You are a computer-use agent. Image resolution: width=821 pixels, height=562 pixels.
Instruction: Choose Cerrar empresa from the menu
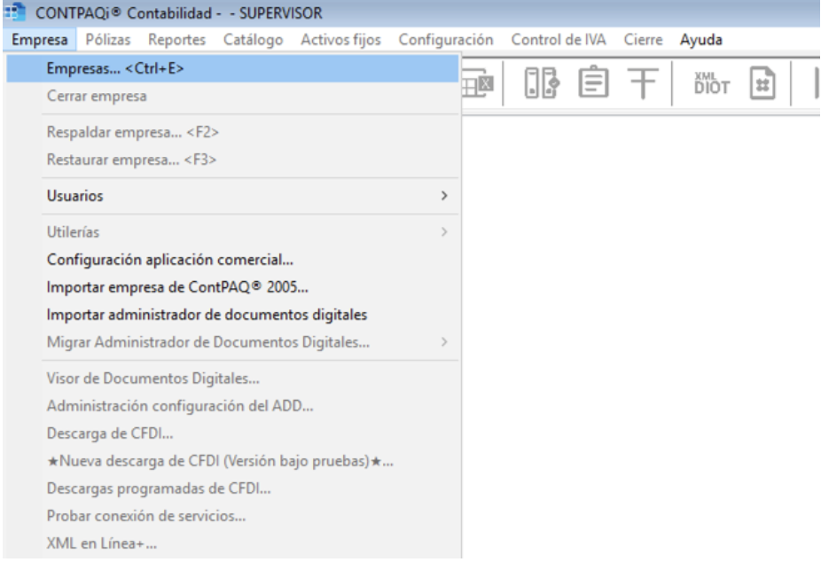(232, 97)
